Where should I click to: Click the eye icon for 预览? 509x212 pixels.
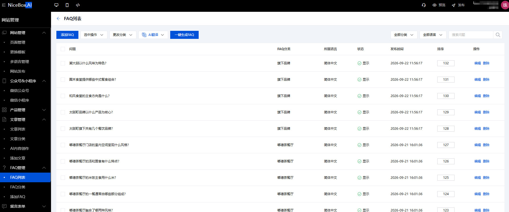coord(434,5)
